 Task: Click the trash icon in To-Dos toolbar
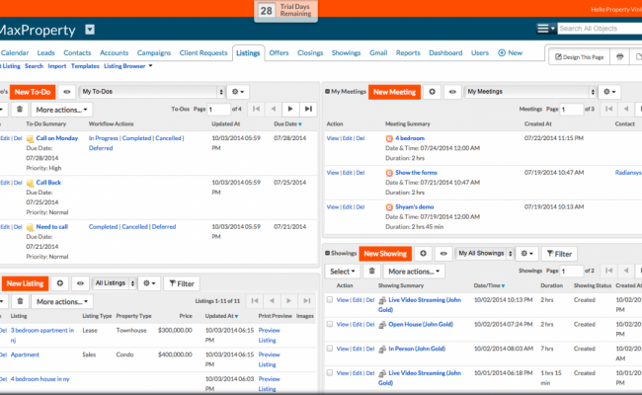pos(19,110)
